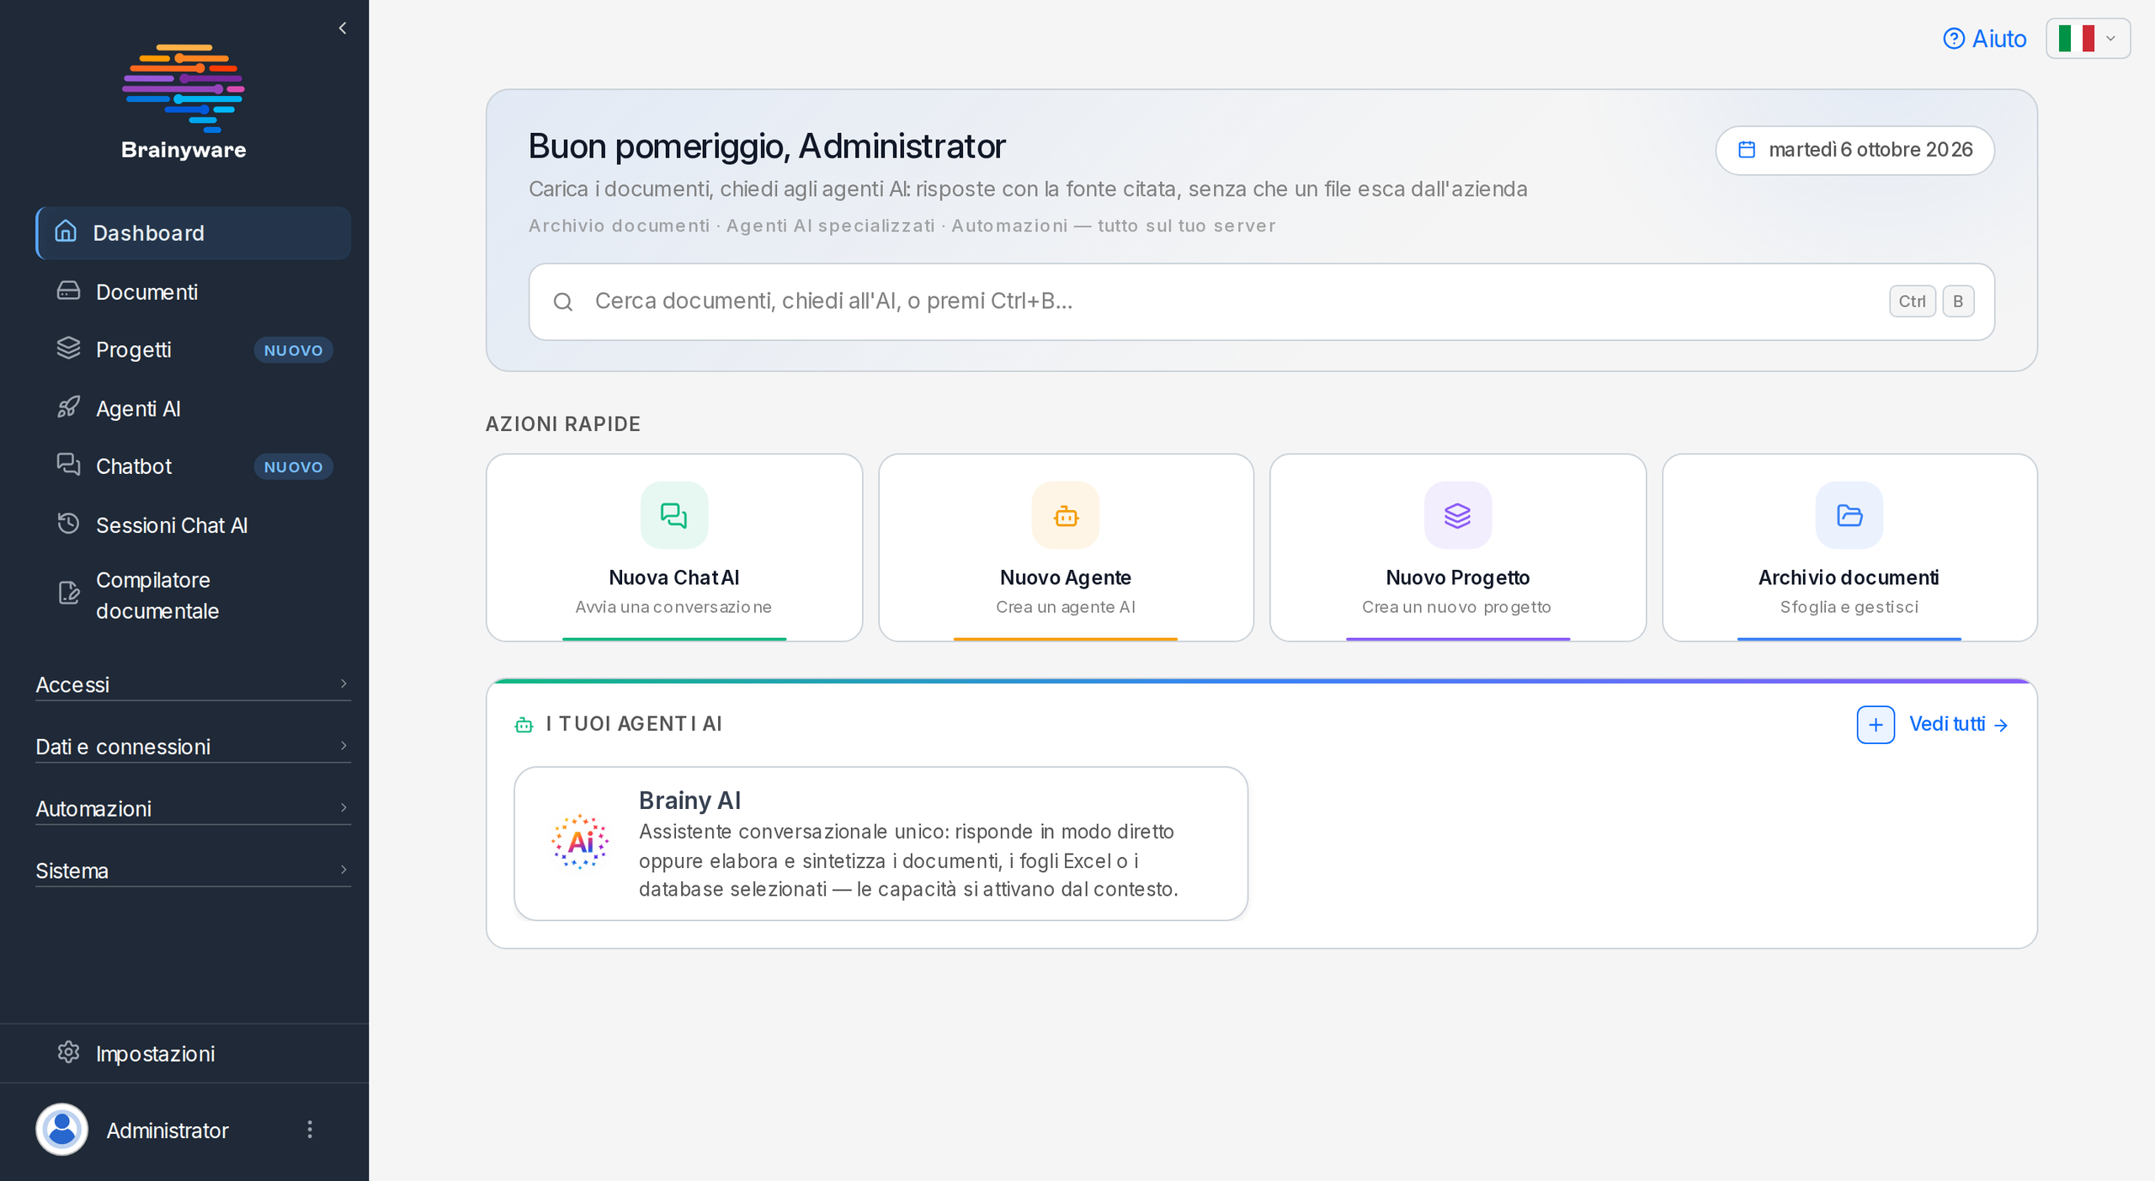Click the Impostazioni gear icon
Image resolution: width=2155 pixels, height=1181 pixels.
tap(68, 1052)
